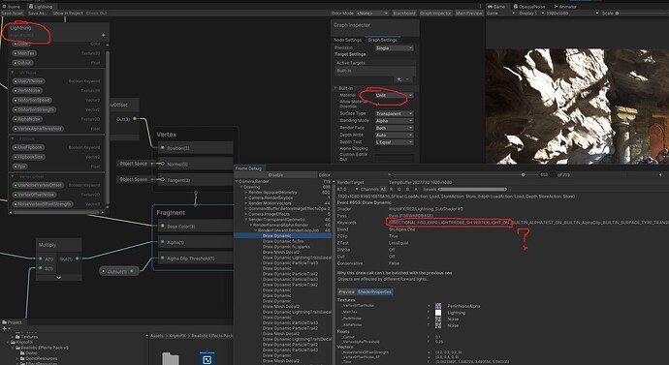
Task: Select the DistortionSpeed property
Action: [32, 100]
